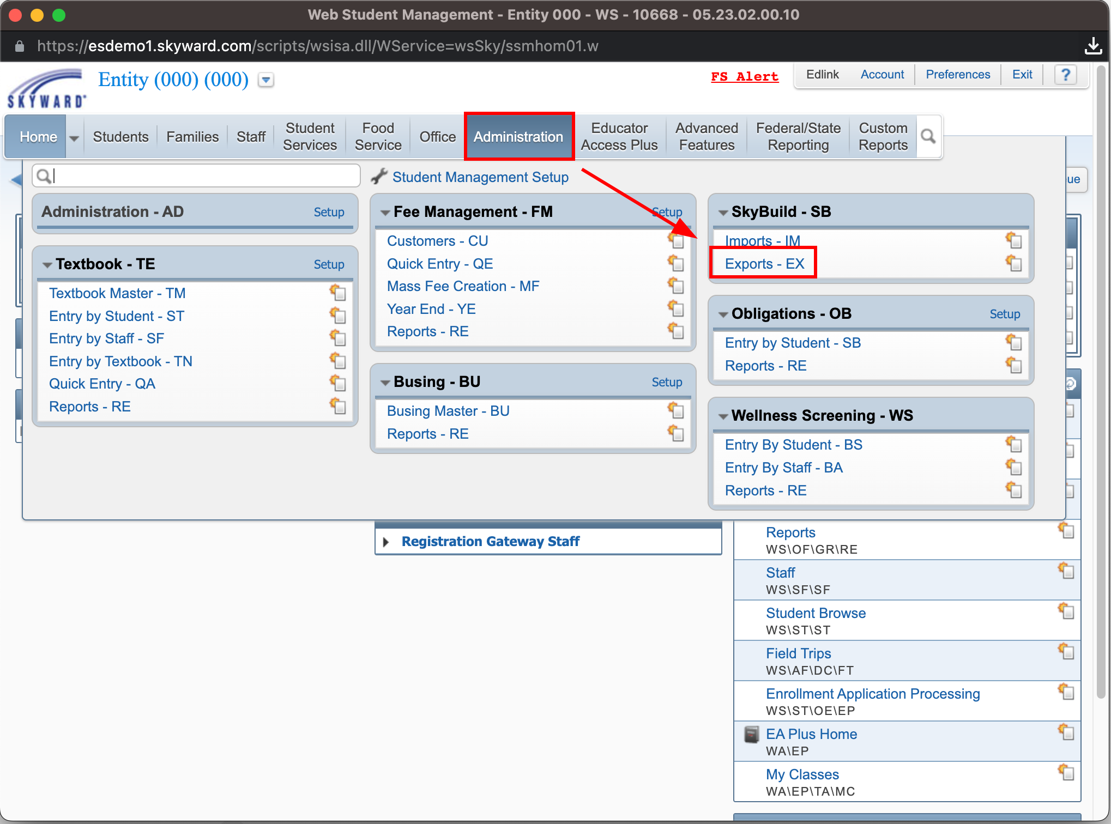Open Busing - BU Setup link
Image resolution: width=1111 pixels, height=824 pixels.
point(667,382)
